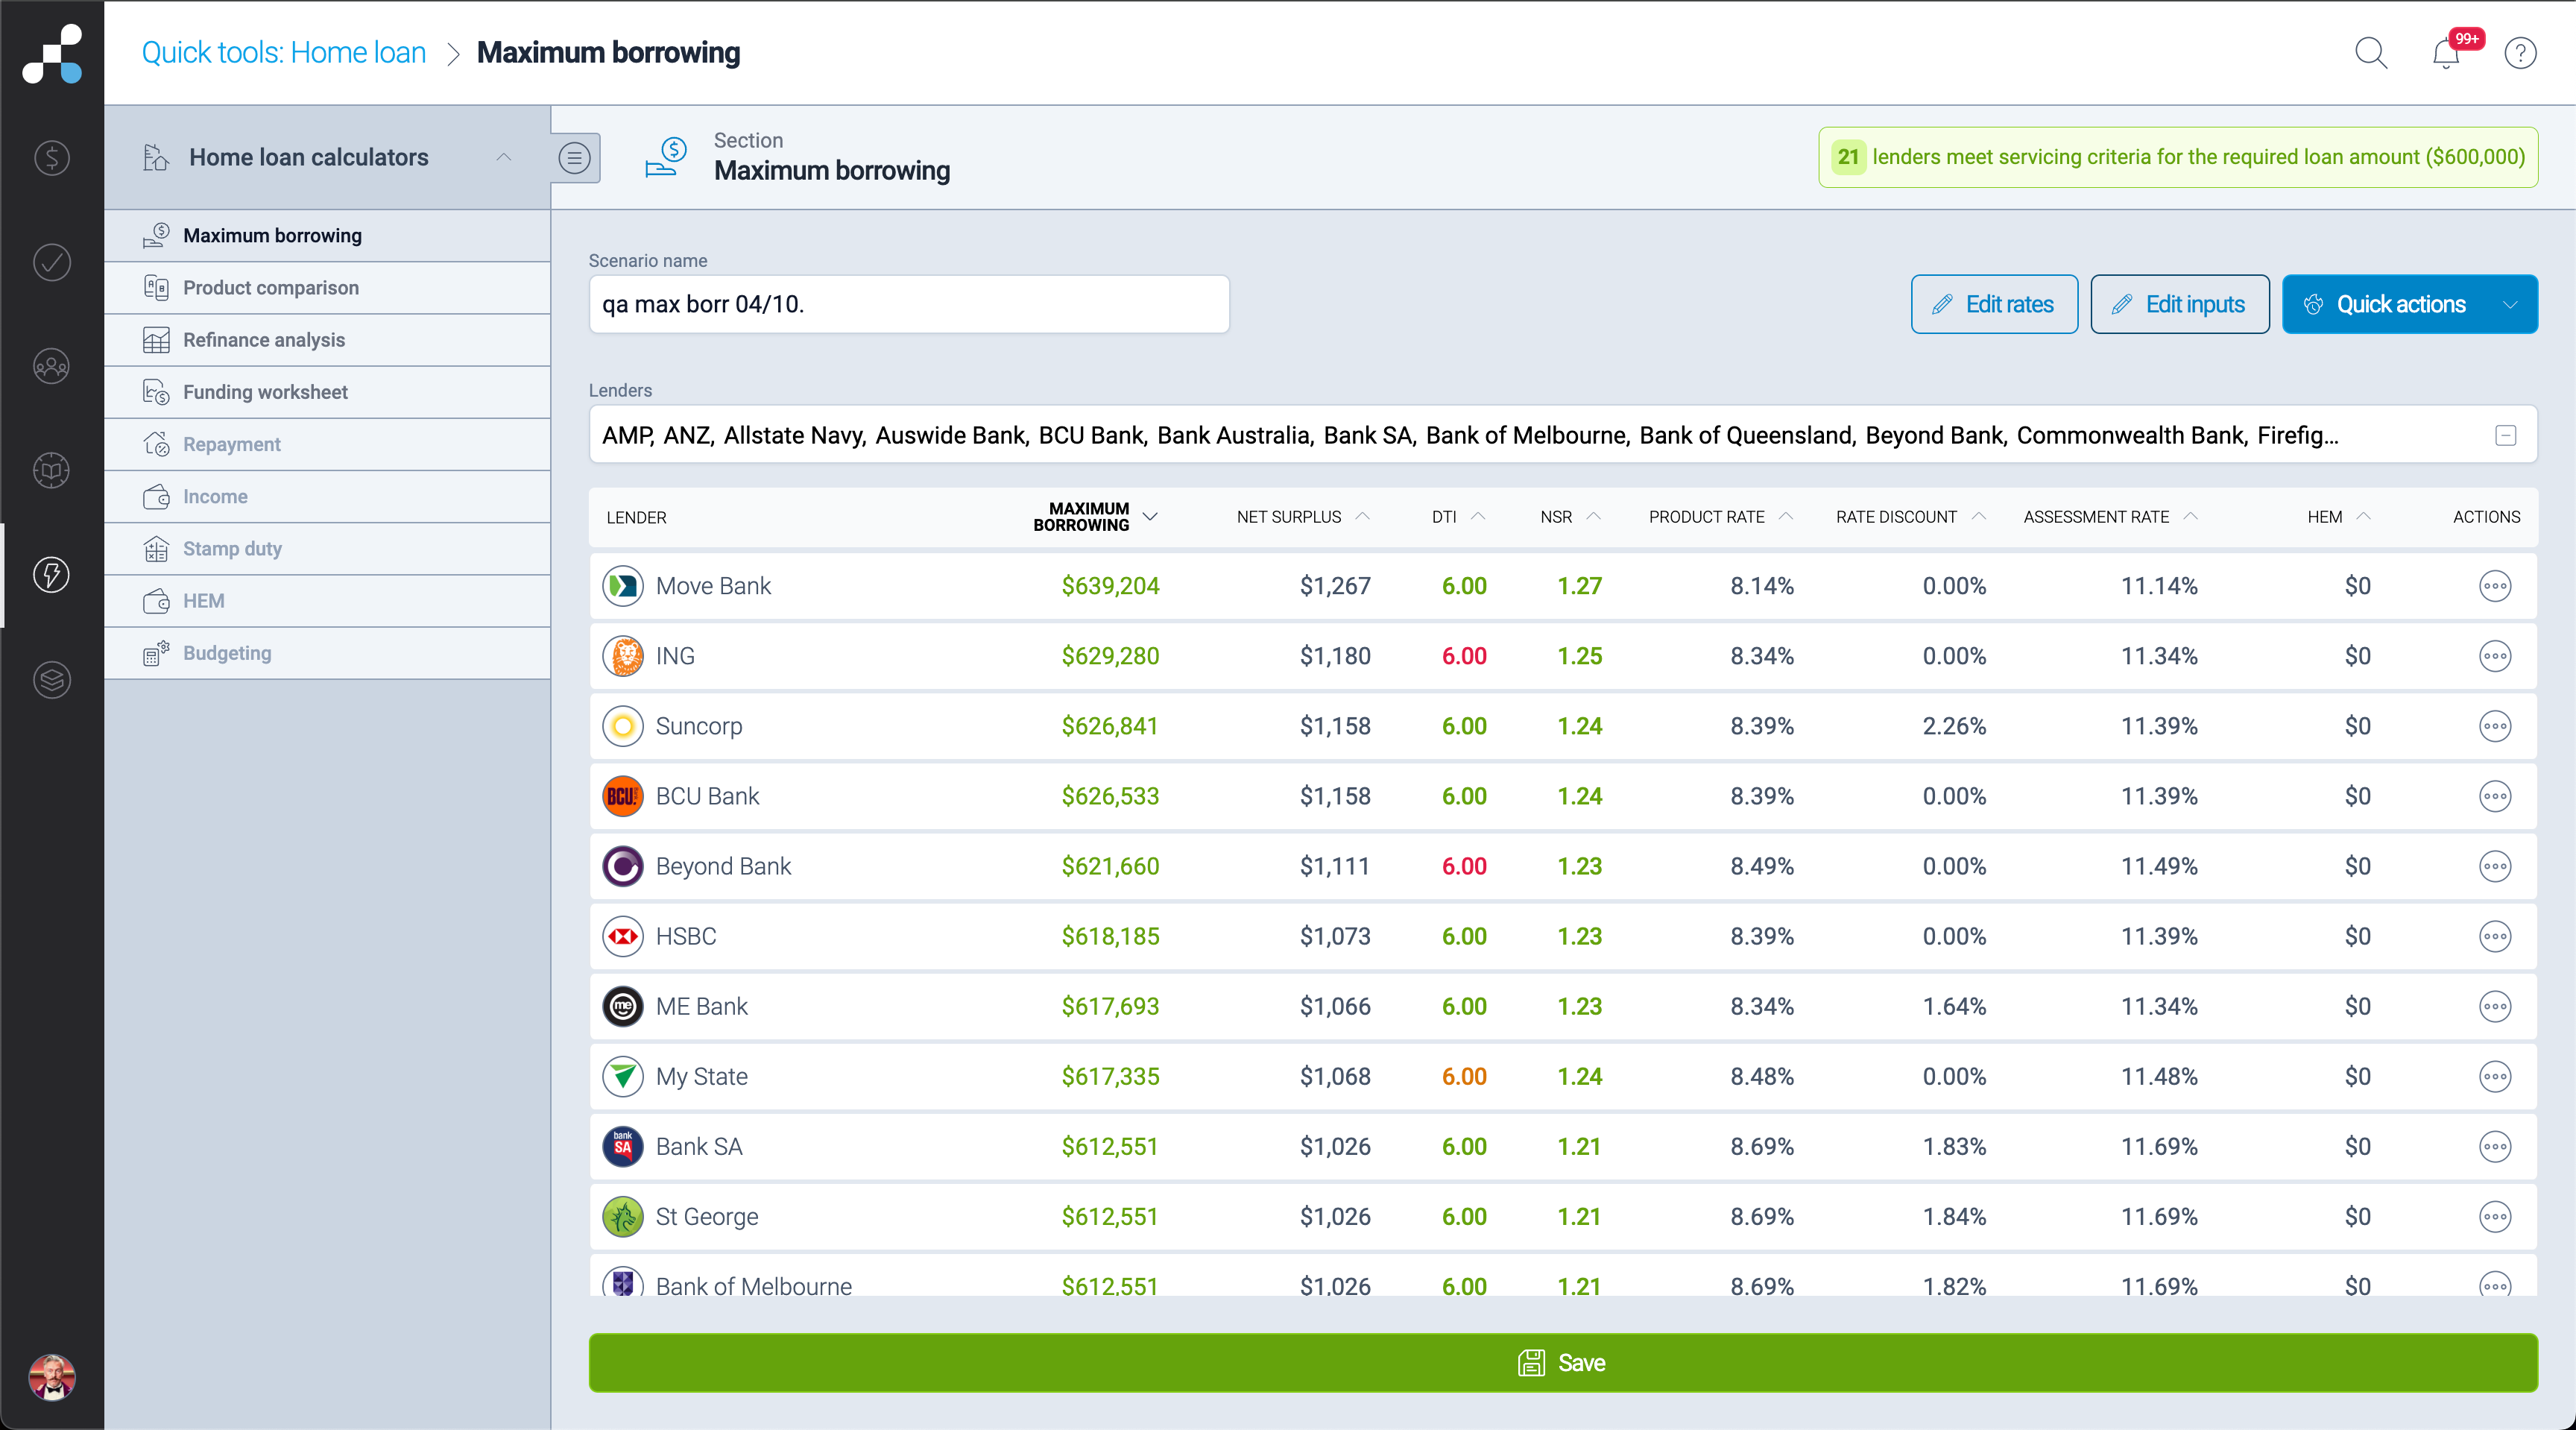Open the people group sidebar icon
Image resolution: width=2576 pixels, height=1430 pixels.
[52, 366]
